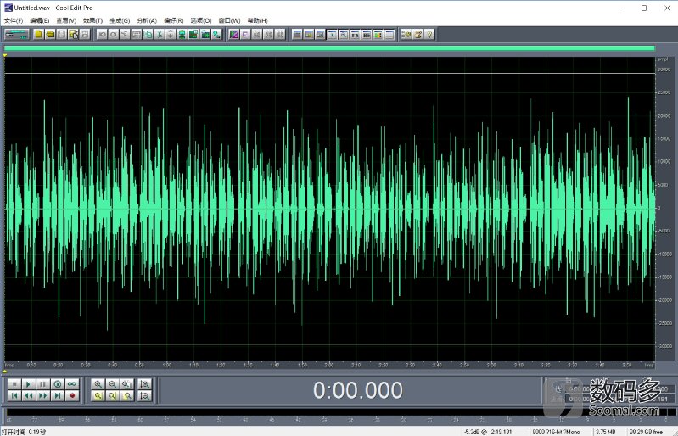Click the Zoom Out horizontally magnifier

click(113, 384)
